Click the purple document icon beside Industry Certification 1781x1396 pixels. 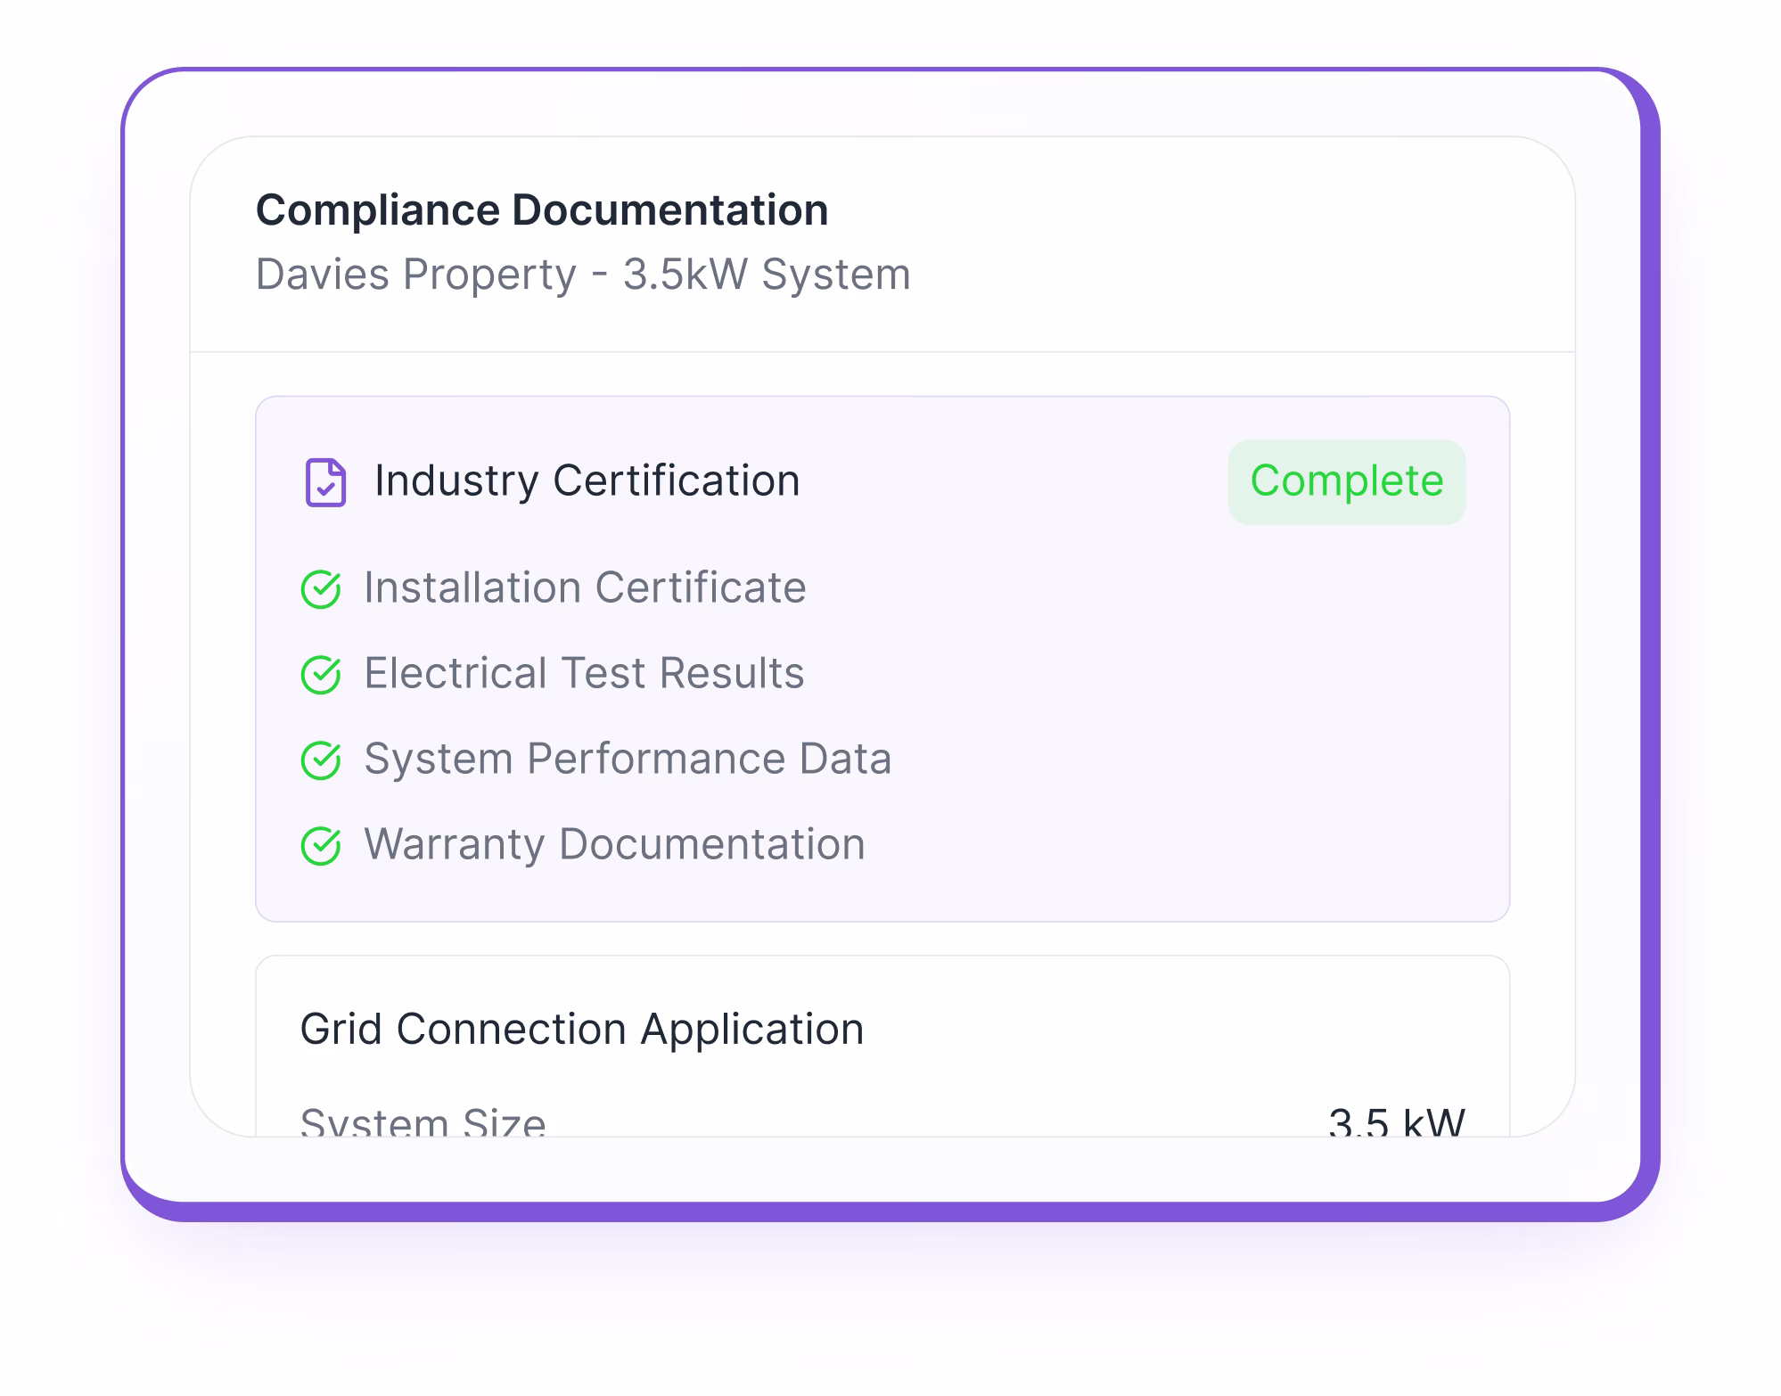click(x=326, y=481)
